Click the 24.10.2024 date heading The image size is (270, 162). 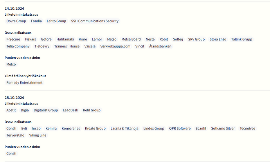[14, 9]
